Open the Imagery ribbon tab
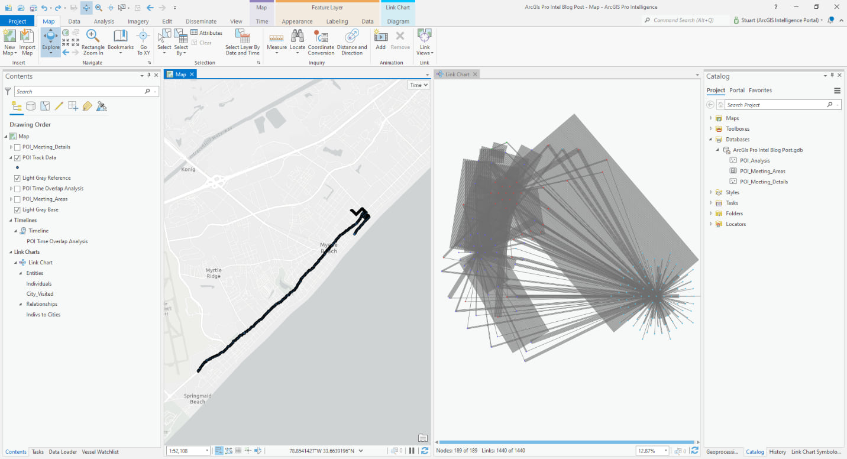This screenshot has width=847, height=459. point(138,21)
